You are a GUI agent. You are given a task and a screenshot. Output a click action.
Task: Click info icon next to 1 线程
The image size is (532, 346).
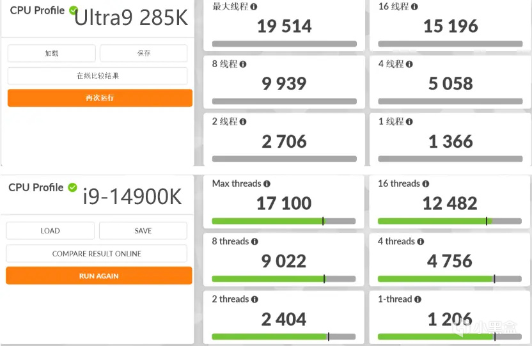point(409,122)
